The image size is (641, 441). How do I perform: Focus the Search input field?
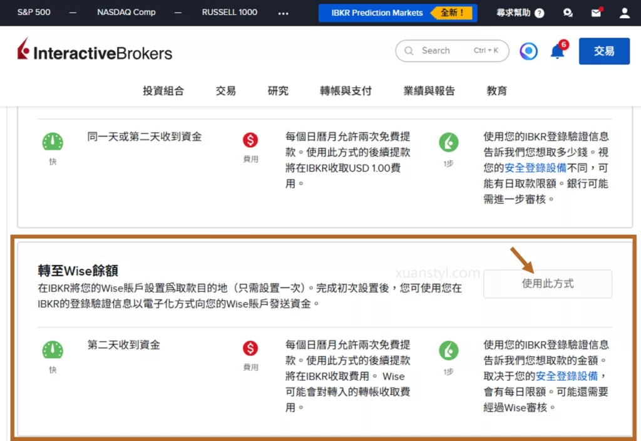452,51
